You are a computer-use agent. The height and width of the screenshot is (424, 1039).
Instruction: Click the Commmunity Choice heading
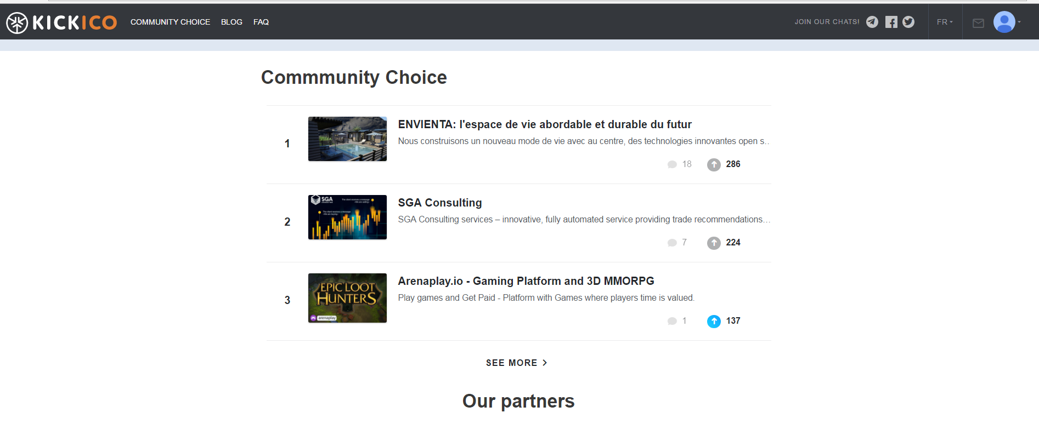coord(354,78)
